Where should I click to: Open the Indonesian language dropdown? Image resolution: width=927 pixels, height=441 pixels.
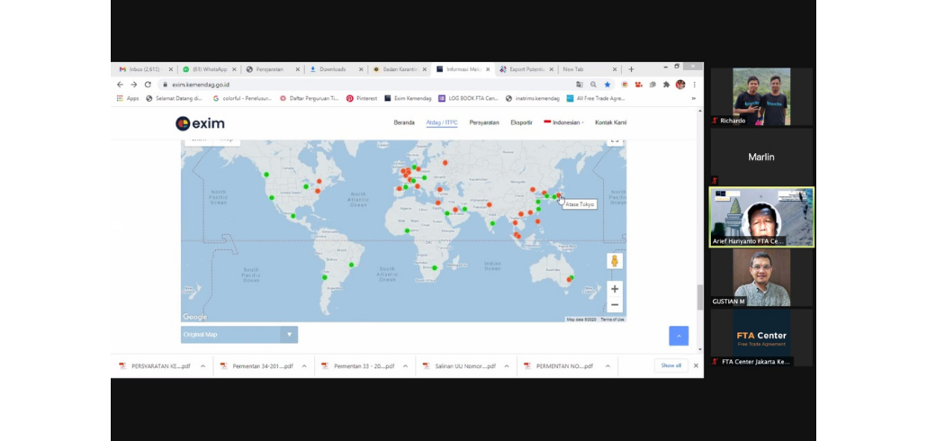point(564,122)
